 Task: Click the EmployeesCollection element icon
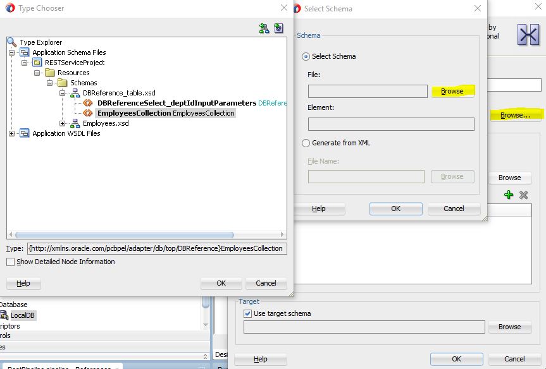point(88,113)
